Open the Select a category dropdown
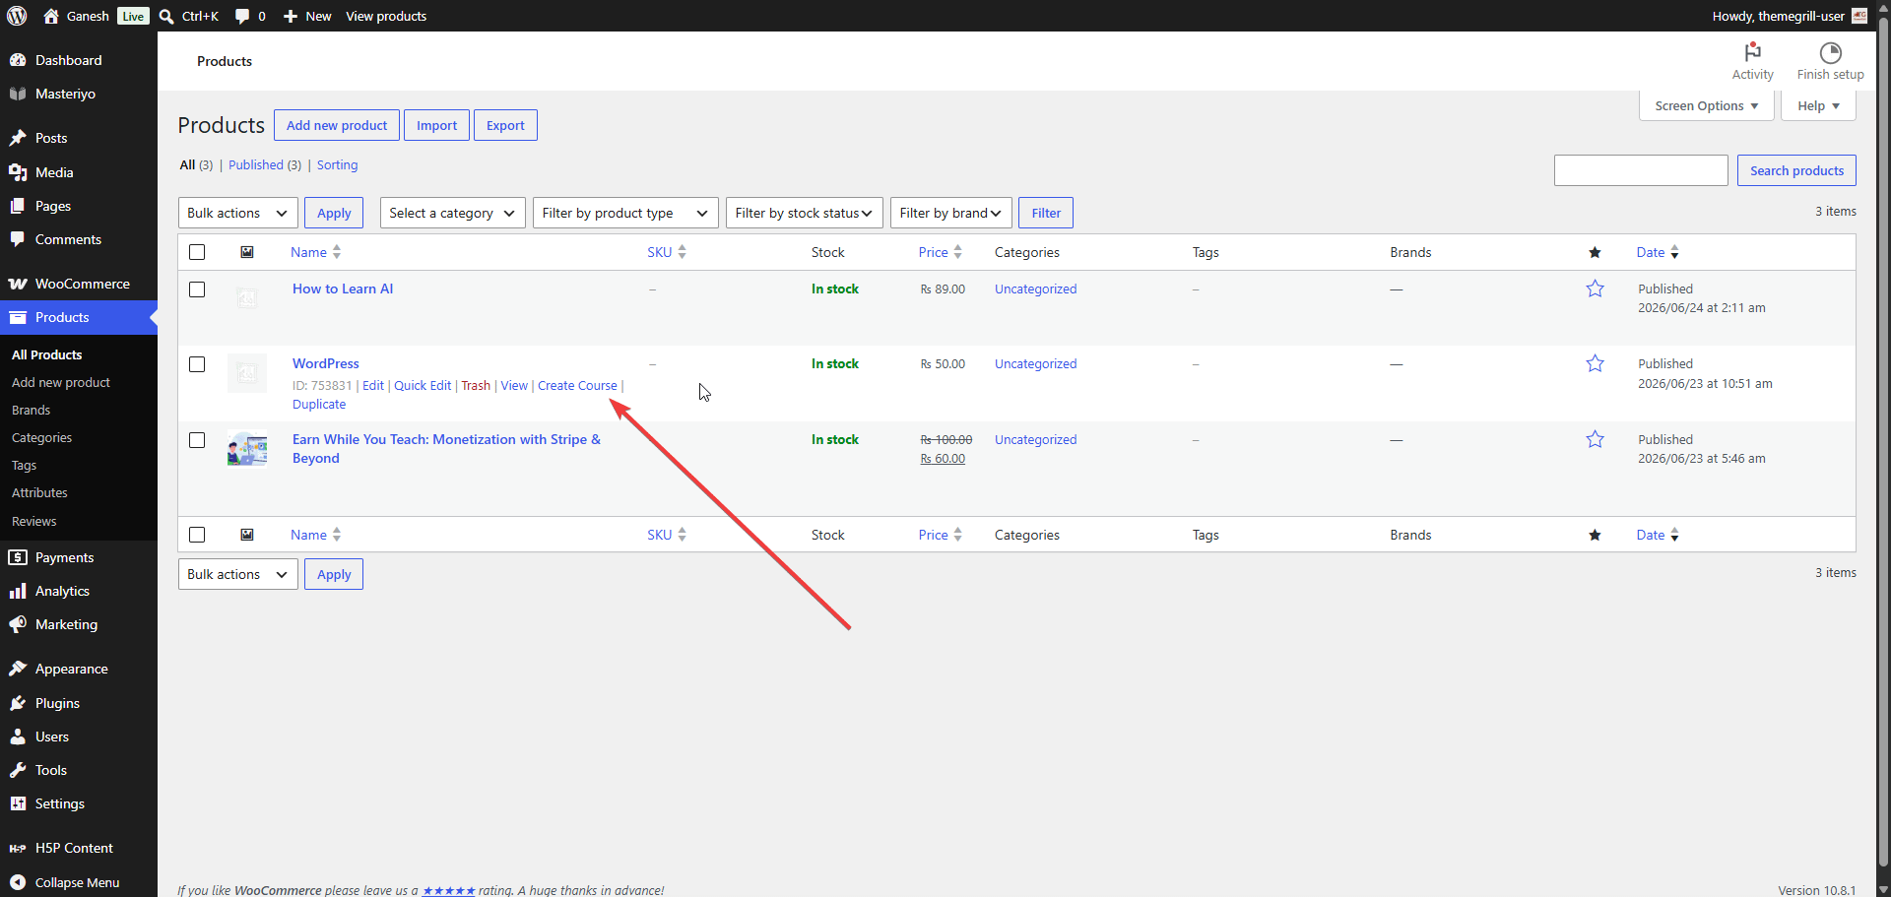Screen dimensions: 1891x897 point(452,213)
